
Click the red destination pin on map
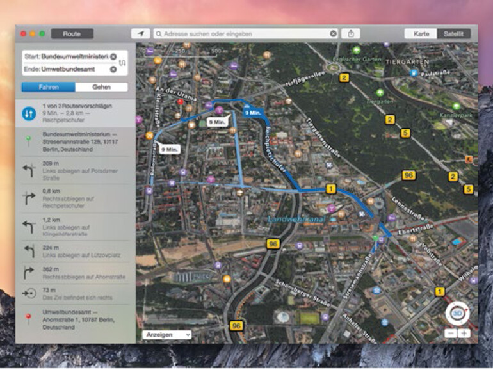(x=180, y=104)
